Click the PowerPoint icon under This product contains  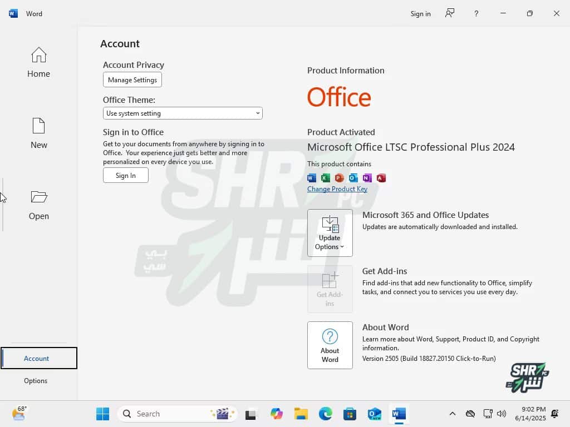tap(339, 178)
